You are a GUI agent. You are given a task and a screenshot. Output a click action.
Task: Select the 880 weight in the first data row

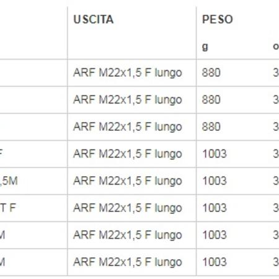click(x=211, y=73)
